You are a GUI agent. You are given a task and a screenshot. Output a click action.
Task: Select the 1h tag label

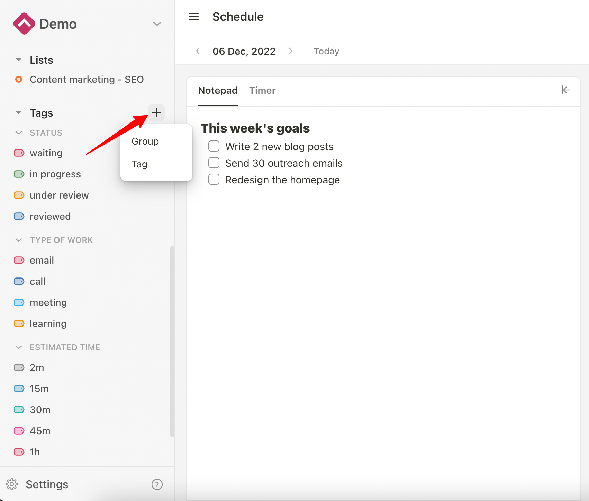coord(35,452)
